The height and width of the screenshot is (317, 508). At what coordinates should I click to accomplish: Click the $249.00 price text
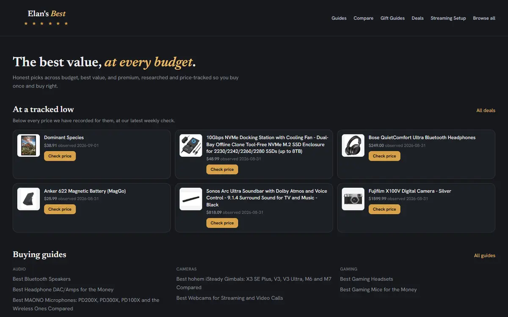376,145
